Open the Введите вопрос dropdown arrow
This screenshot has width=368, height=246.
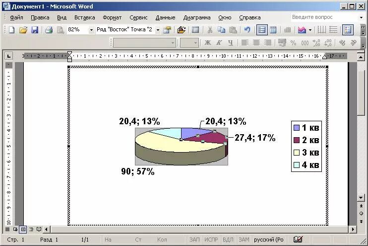pyautogui.click(x=361, y=17)
